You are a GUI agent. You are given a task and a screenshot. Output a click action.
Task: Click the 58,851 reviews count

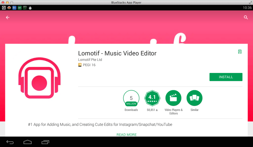pos(152,110)
